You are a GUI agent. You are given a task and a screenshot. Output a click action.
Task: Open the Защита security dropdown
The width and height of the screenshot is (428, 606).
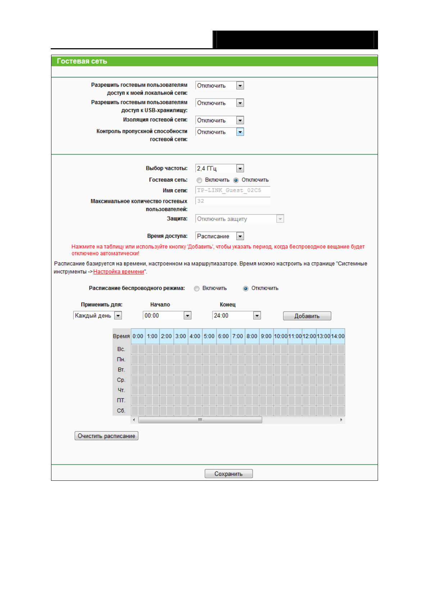240,219
